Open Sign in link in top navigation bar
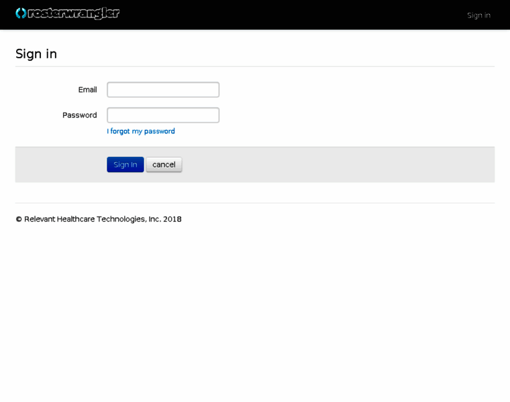This screenshot has width=510, height=402. 478,15
